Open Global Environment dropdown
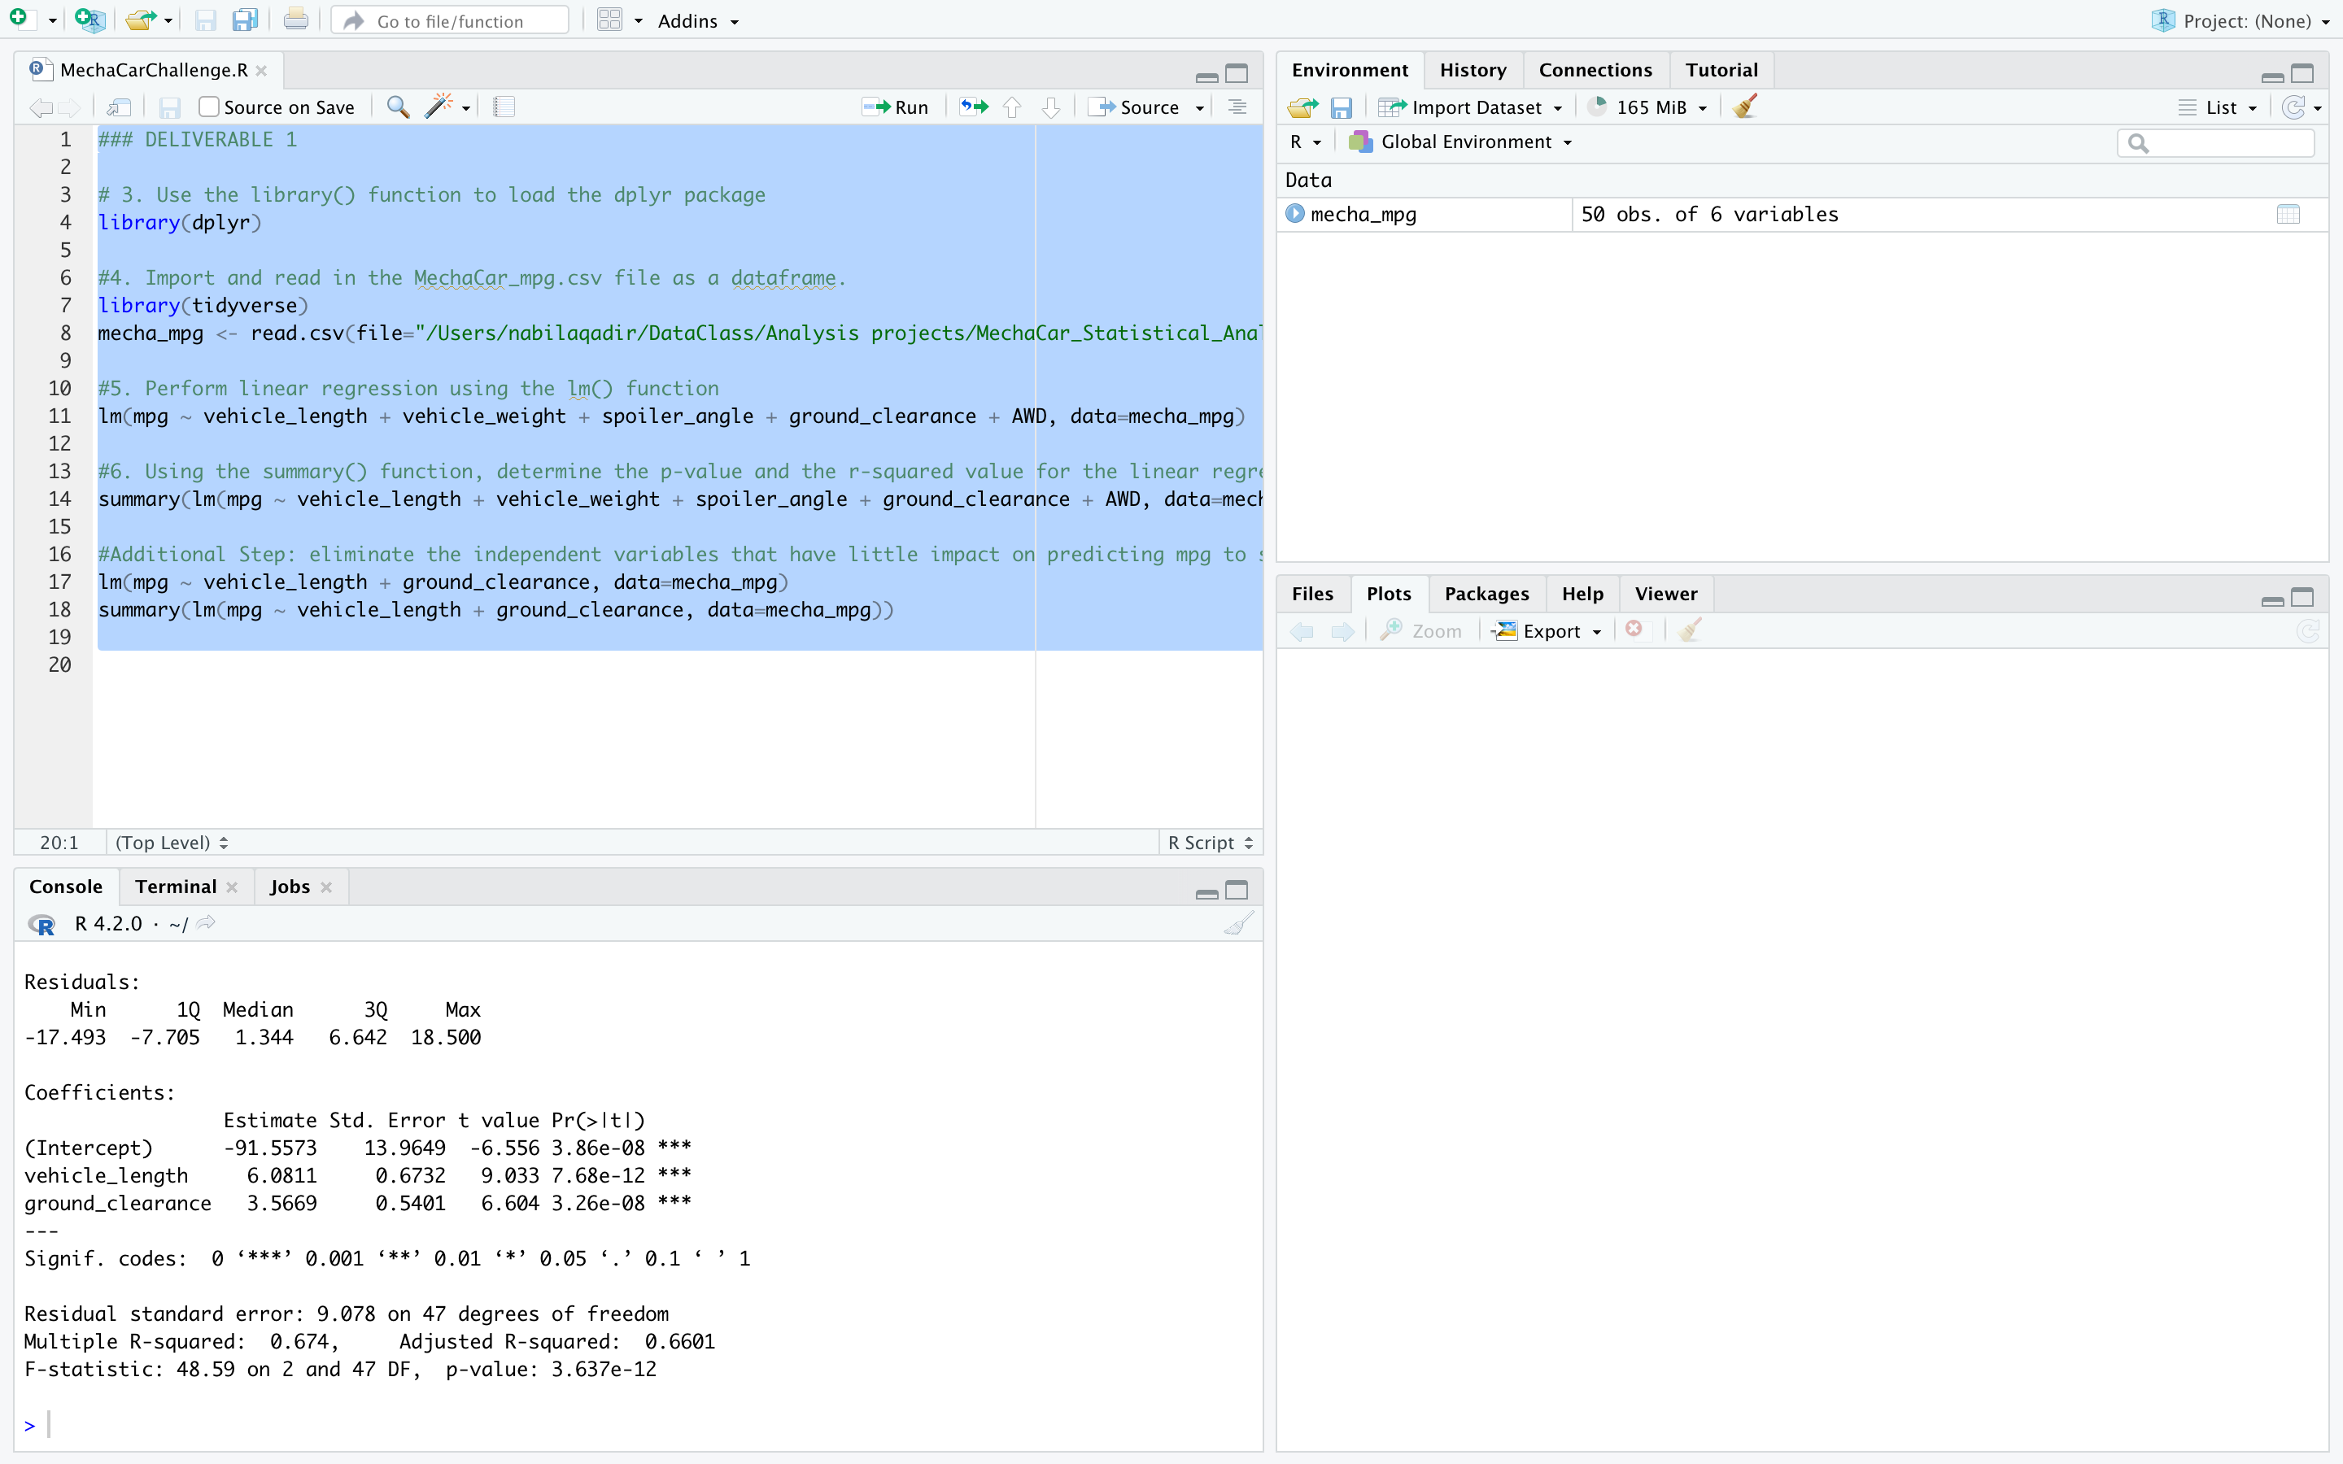2343x1464 pixels. 1460,142
